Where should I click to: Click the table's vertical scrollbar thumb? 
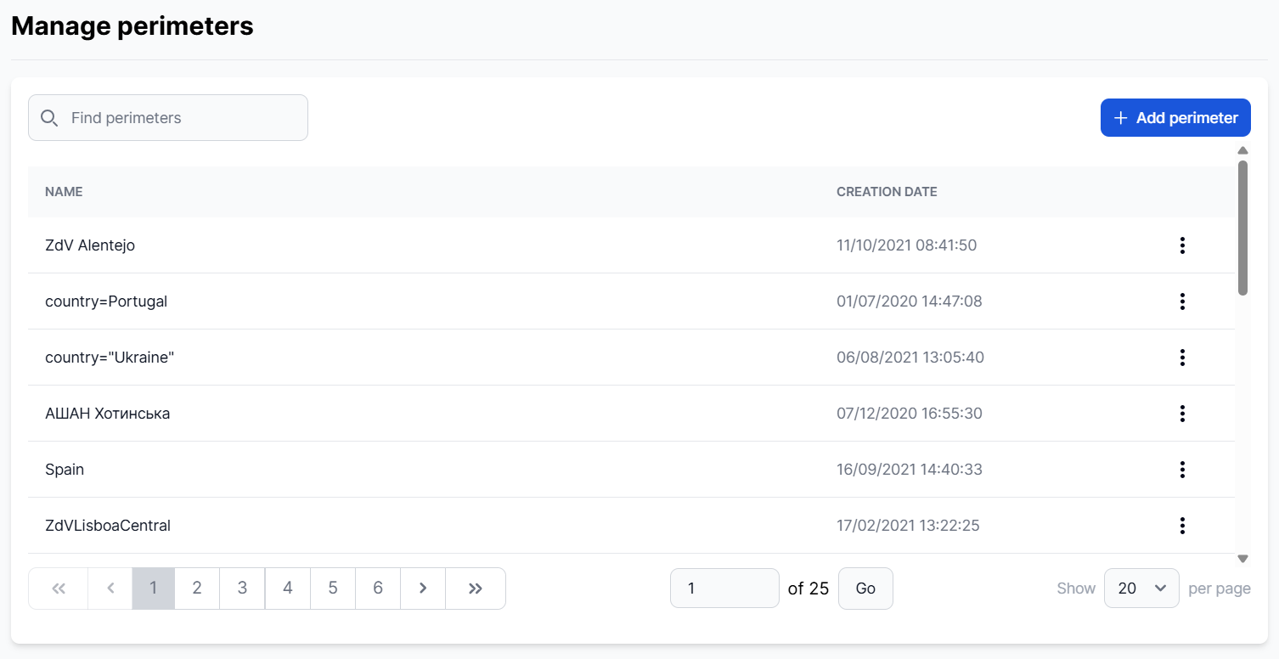pyautogui.click(x=1242, y=228)
